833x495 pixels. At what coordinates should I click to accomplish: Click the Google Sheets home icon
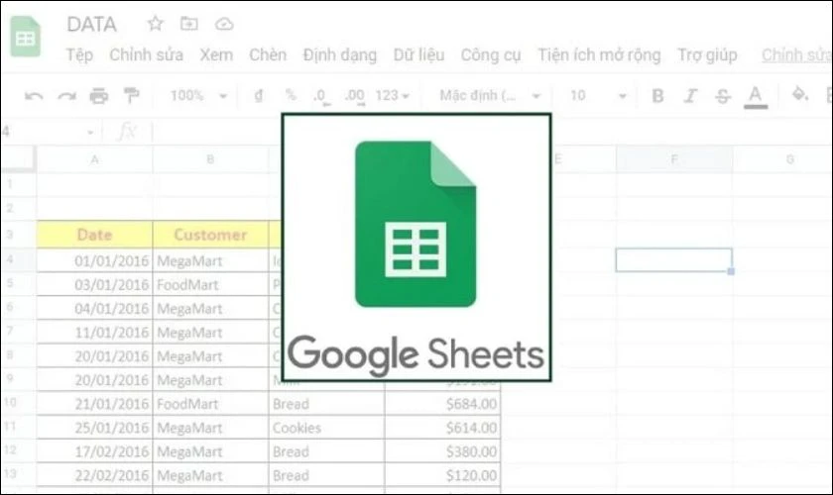pos(26,37)
